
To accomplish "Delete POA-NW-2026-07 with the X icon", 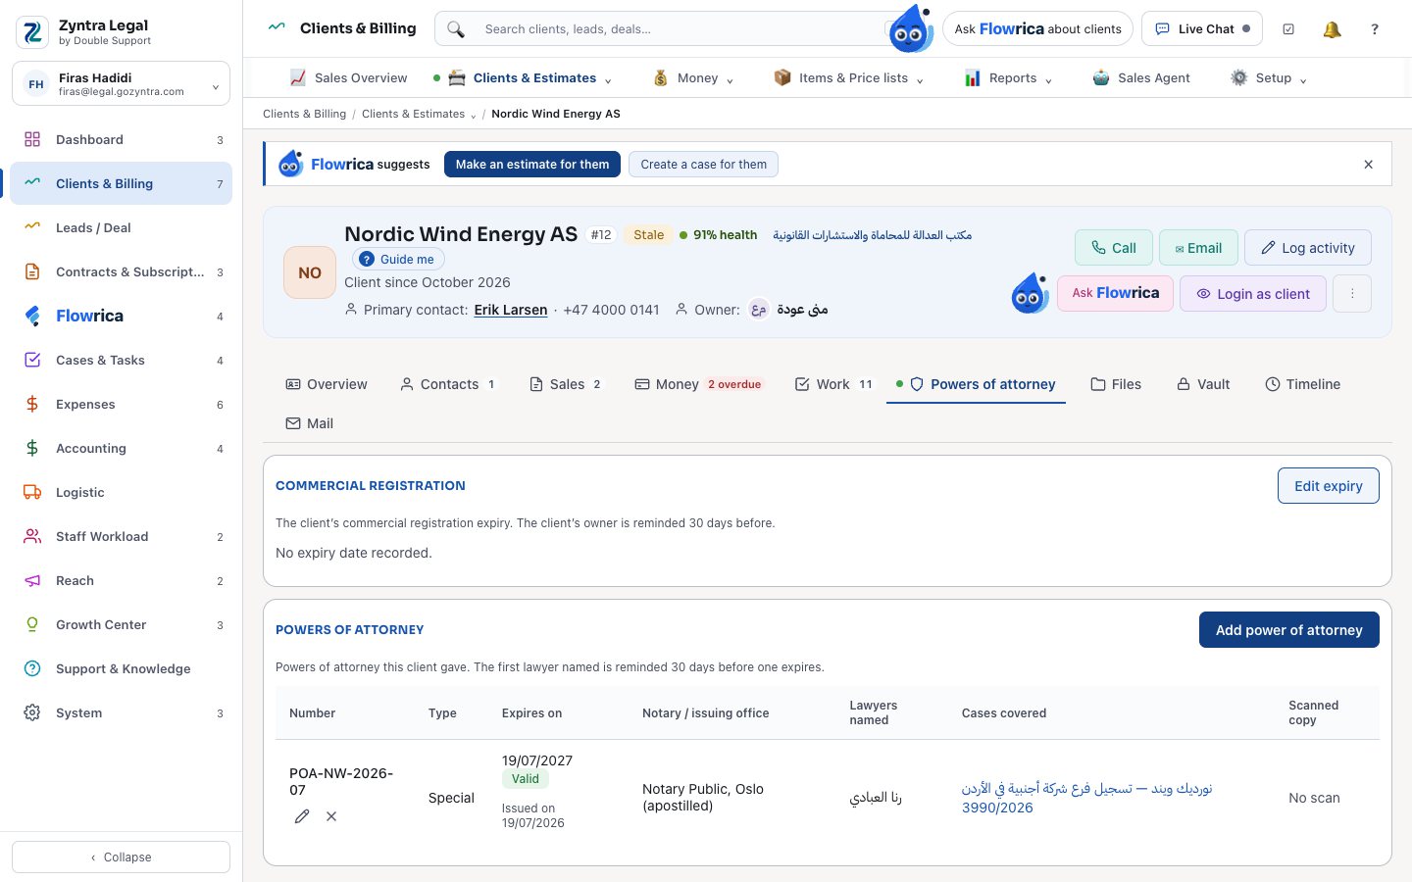I will coord(331,816).
